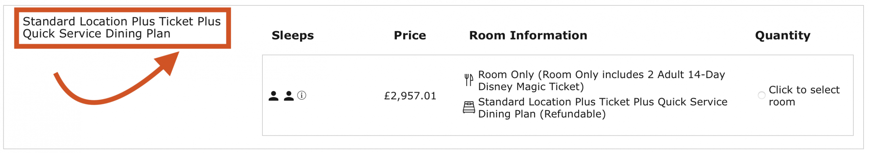Select the room radio button
This screenshot has width=869, height=153.
coord(761,96)
